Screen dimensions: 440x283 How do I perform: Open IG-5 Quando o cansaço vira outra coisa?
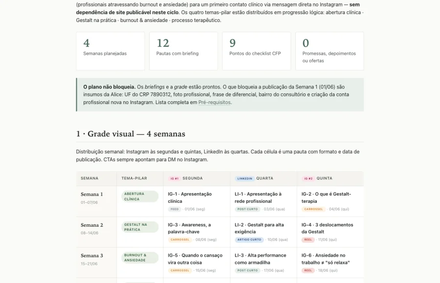pos(197,263)
